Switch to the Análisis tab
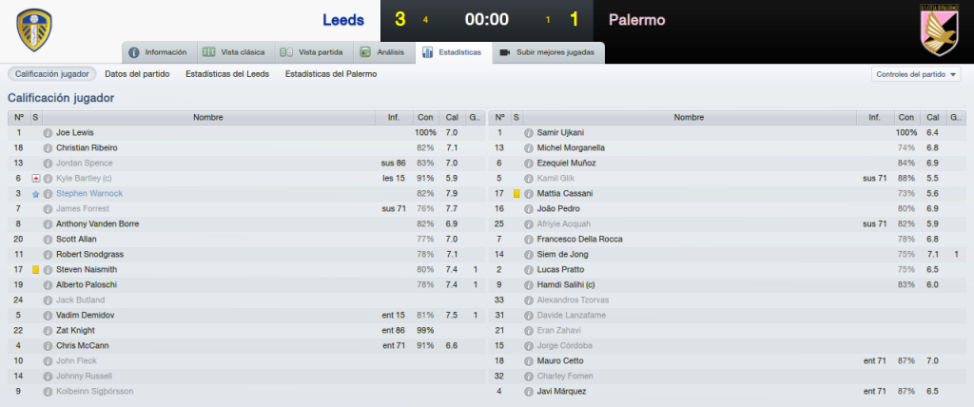The image size is (974, 407). coord(383,53)
